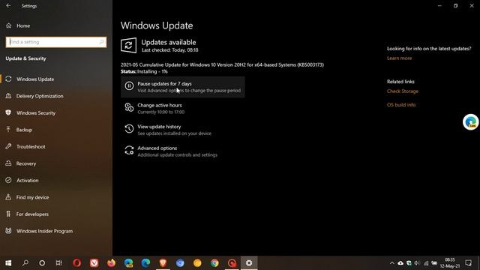Open Advanced options

[x=183, y=151]
